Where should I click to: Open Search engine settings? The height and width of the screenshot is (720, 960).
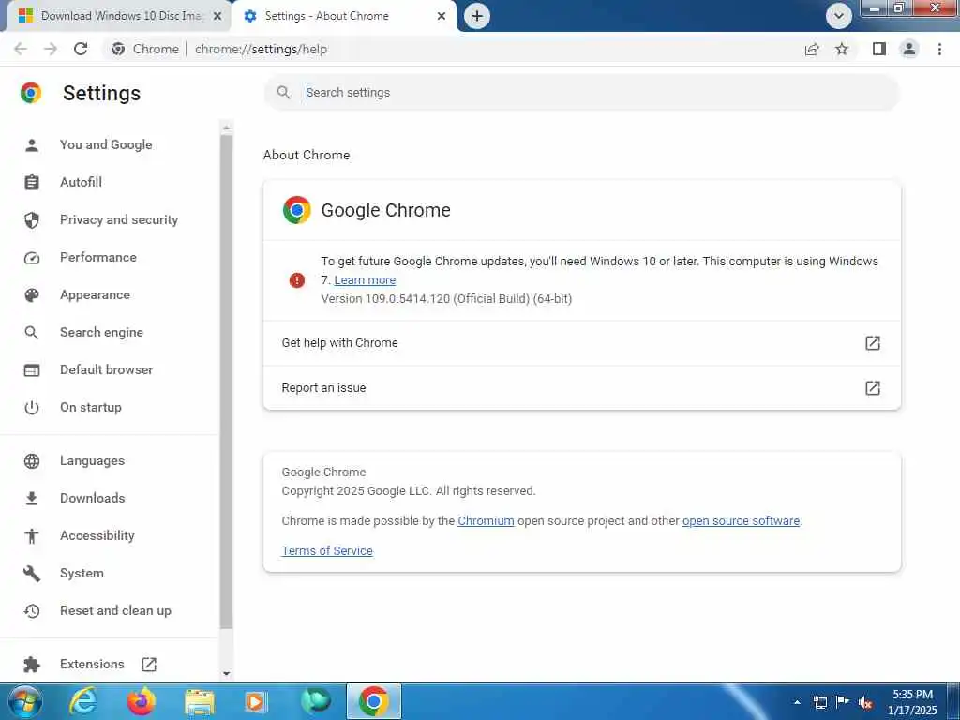pyautogui.click(x=101, y=332)
